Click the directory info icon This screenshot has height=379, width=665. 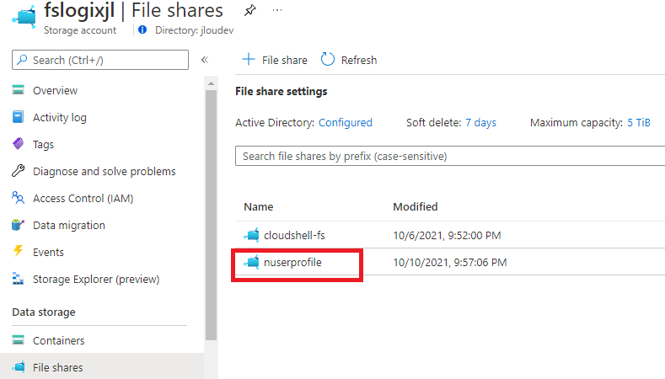(x=142, y=29)
